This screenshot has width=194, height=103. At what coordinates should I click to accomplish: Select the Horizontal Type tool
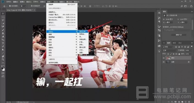[x=3, y=43]
